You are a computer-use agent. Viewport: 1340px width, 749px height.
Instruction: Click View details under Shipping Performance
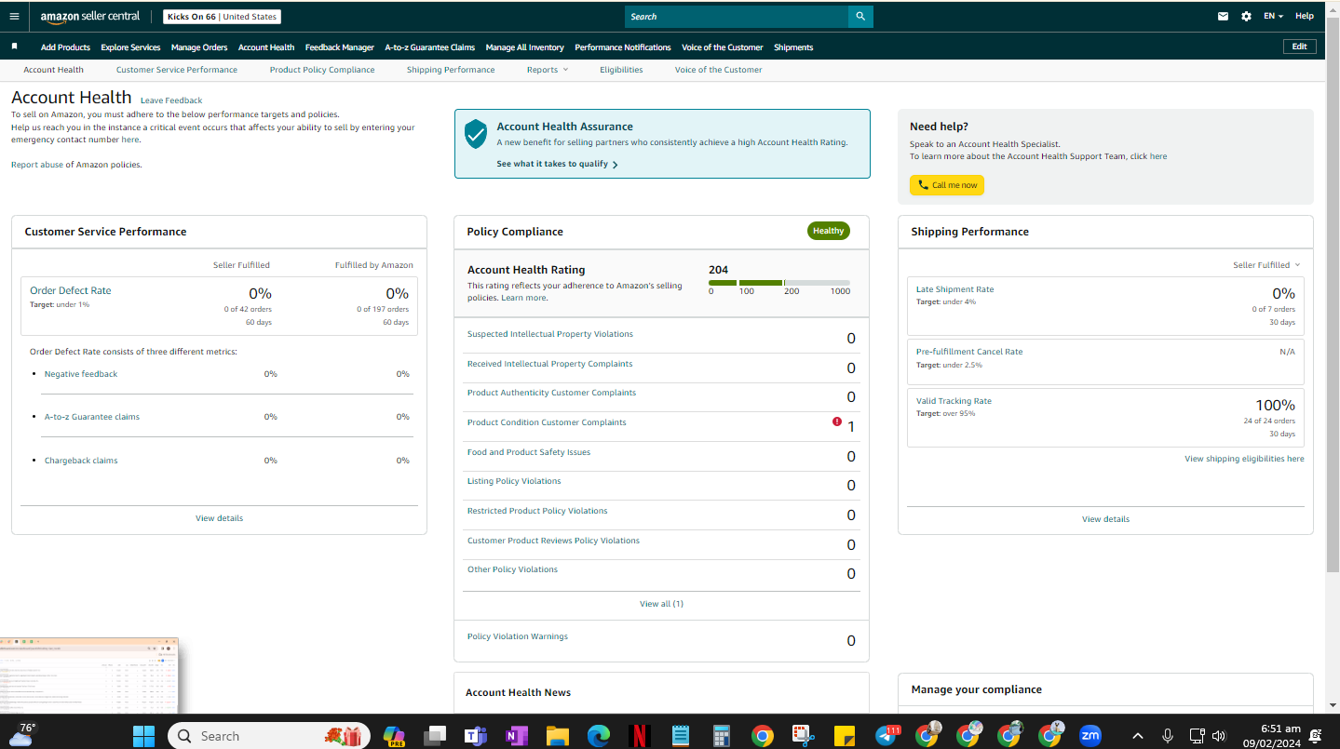[1105, 519]
